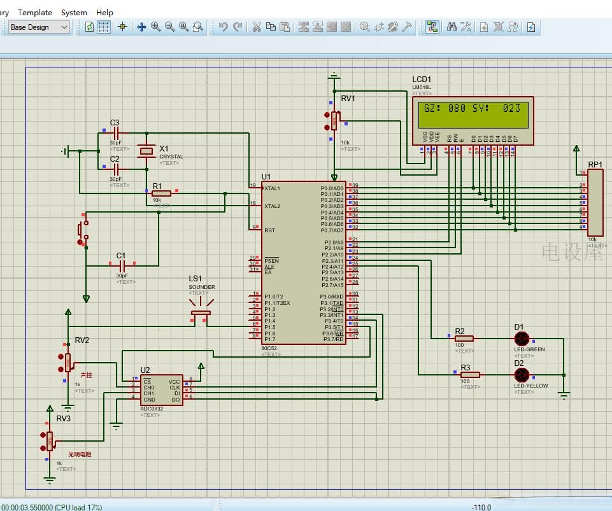Click the Cut scissors icon
The image size is (612, 511).
[x=257, y=27]
